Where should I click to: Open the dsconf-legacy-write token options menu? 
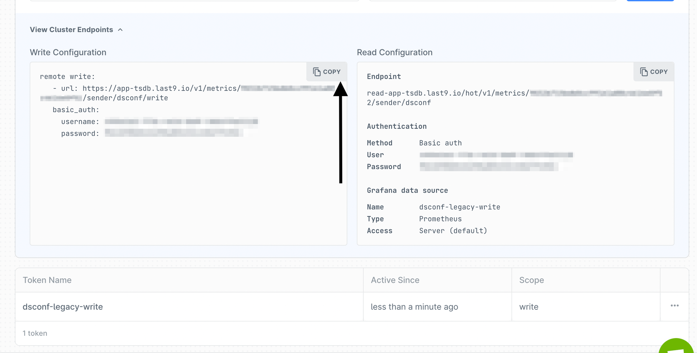[x=674, y=306]
